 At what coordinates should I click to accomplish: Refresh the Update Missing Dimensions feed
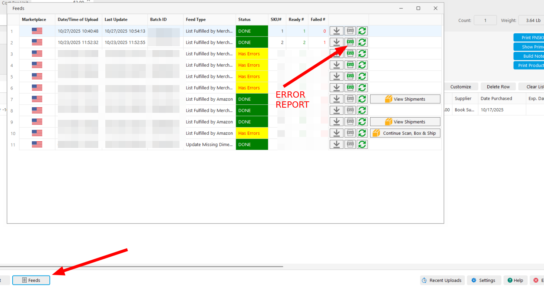362,144
